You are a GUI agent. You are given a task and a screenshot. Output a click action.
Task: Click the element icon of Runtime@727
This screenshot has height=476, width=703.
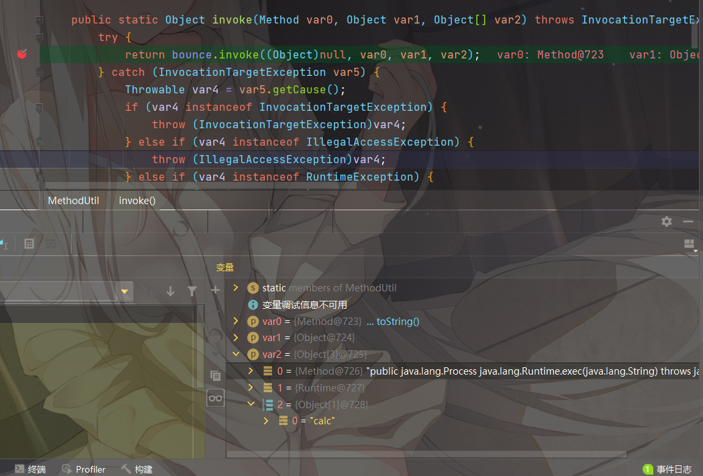point(268,387)
